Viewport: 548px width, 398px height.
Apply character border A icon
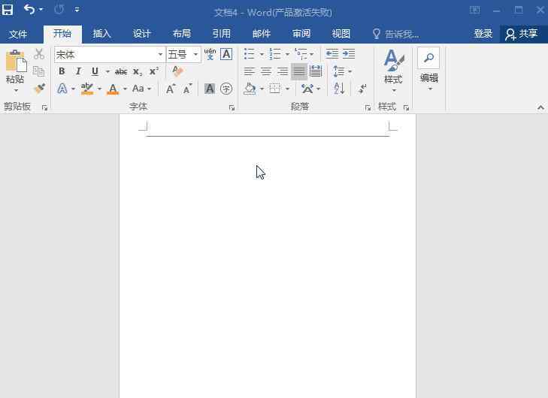[226, 54]
